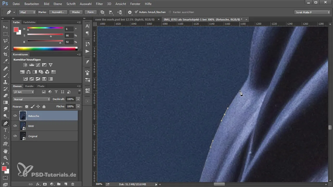Click the zoom level 300% field
The height and width of the screenshot is (187, 333).
tap(99, 184)
